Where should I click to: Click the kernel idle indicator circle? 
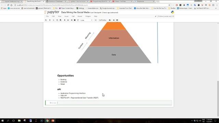pos(173,16)
